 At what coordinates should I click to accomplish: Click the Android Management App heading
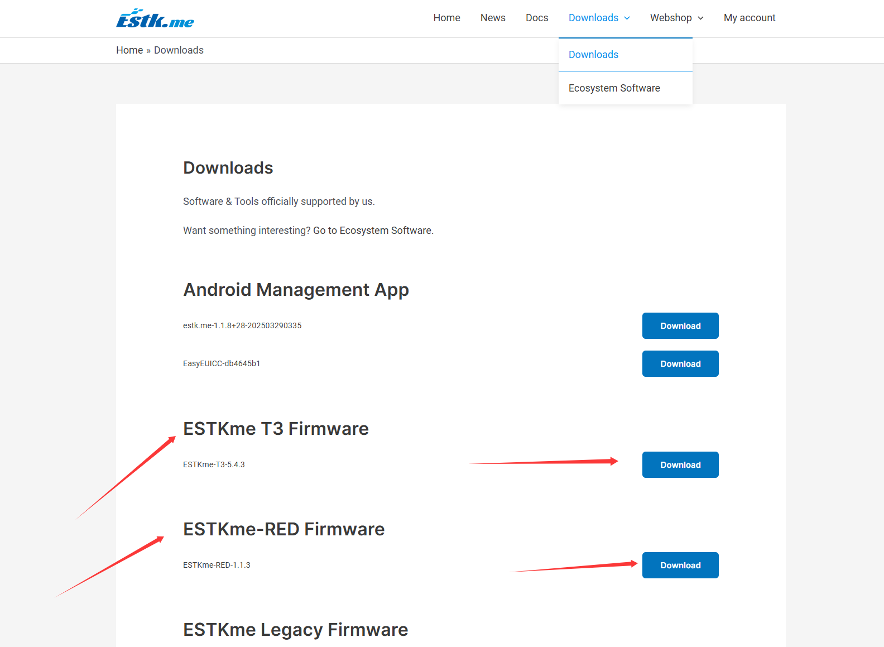coord(296,290)
